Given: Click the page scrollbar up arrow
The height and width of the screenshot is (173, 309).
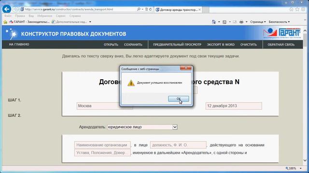Looking at the screenshot, I should coord(305,31).
